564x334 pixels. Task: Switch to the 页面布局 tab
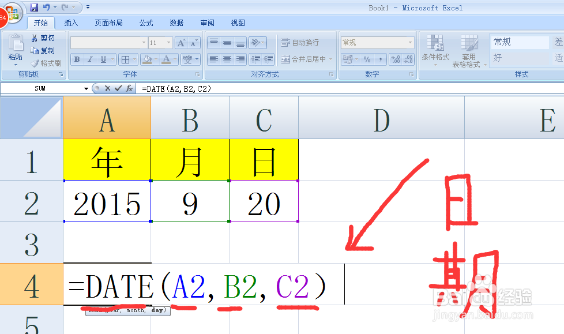coord(108,23)
